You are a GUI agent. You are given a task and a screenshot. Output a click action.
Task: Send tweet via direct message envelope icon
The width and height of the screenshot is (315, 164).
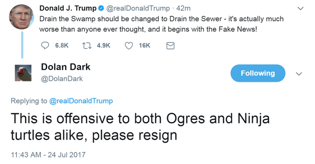tap(170, 46)
